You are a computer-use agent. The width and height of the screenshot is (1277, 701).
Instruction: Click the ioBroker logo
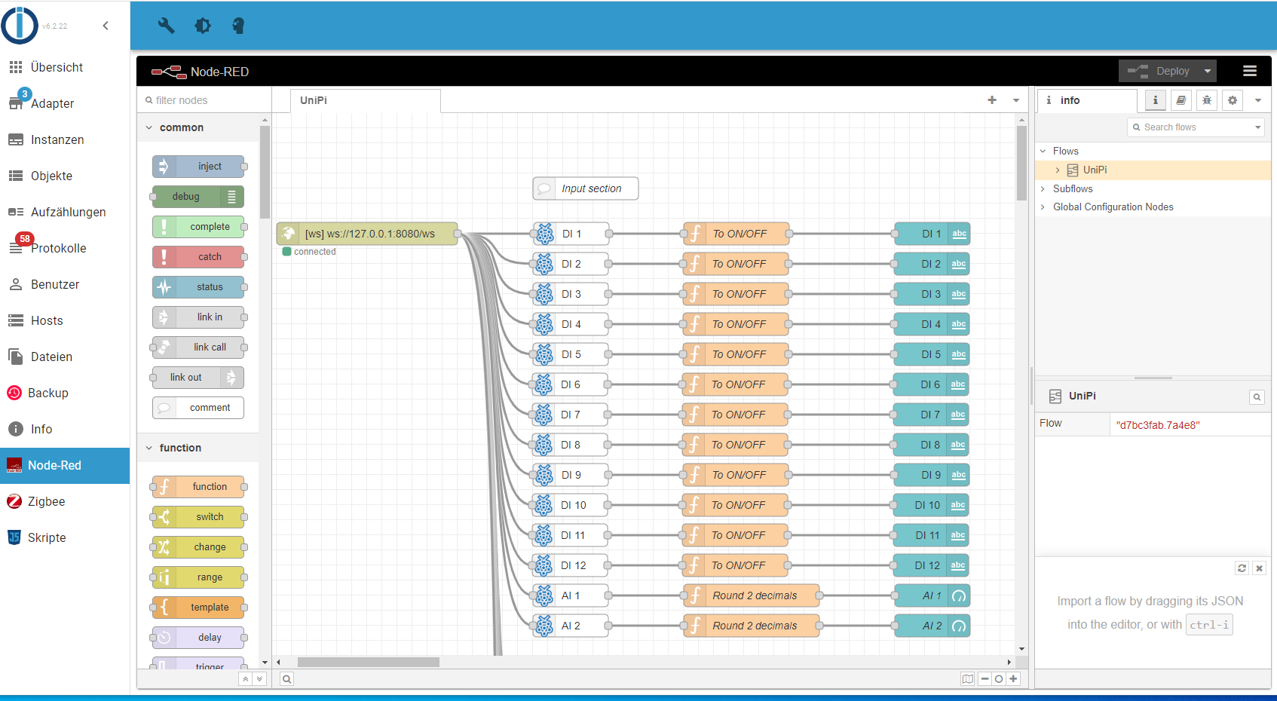(x=20, y=26)
